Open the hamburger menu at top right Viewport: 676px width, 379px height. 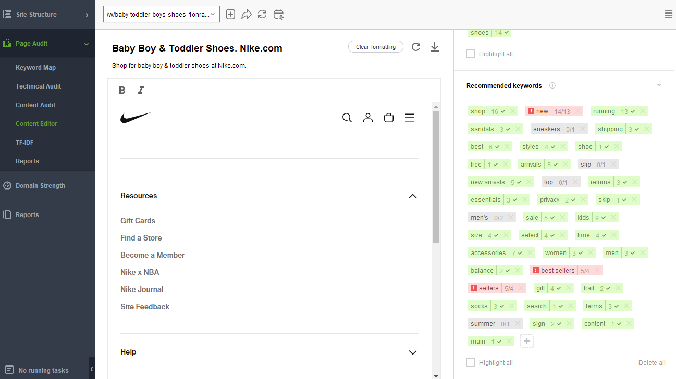669,14
